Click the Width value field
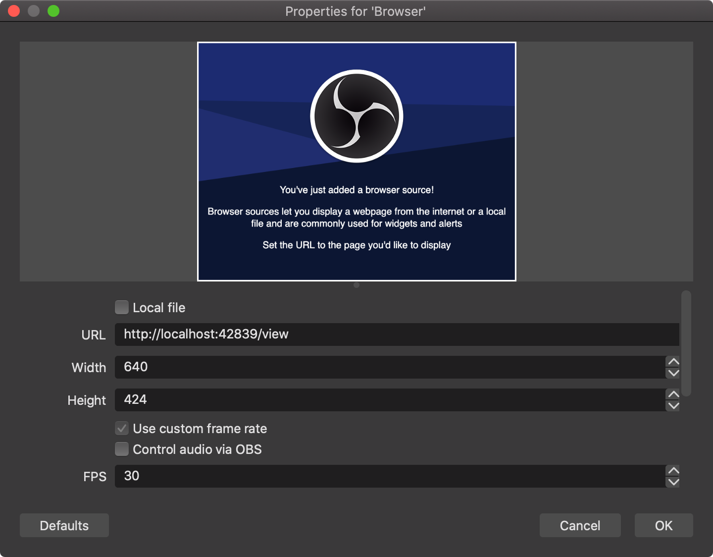The image size is (713, 557). [x=390, y=367]
